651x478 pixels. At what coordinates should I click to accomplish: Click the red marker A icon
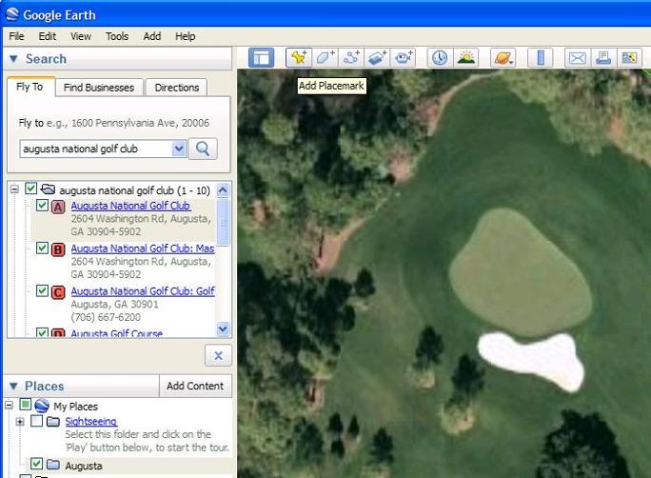(x=58, y=207)
